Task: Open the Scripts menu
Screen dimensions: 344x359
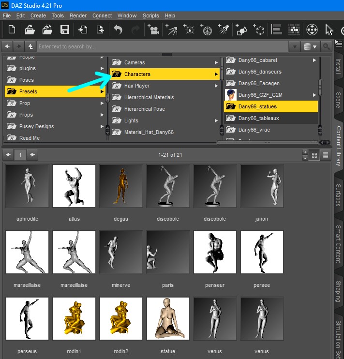Action: pyautogui.click(x=150, y=15)
